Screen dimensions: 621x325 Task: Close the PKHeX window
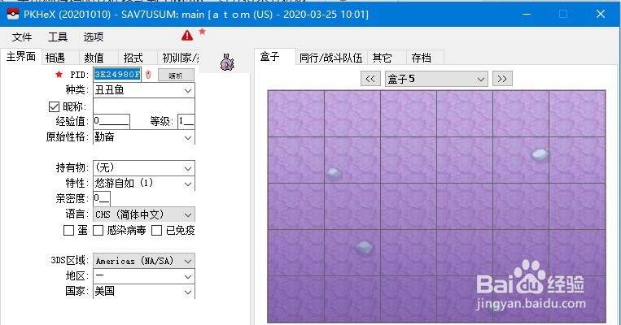601,15
